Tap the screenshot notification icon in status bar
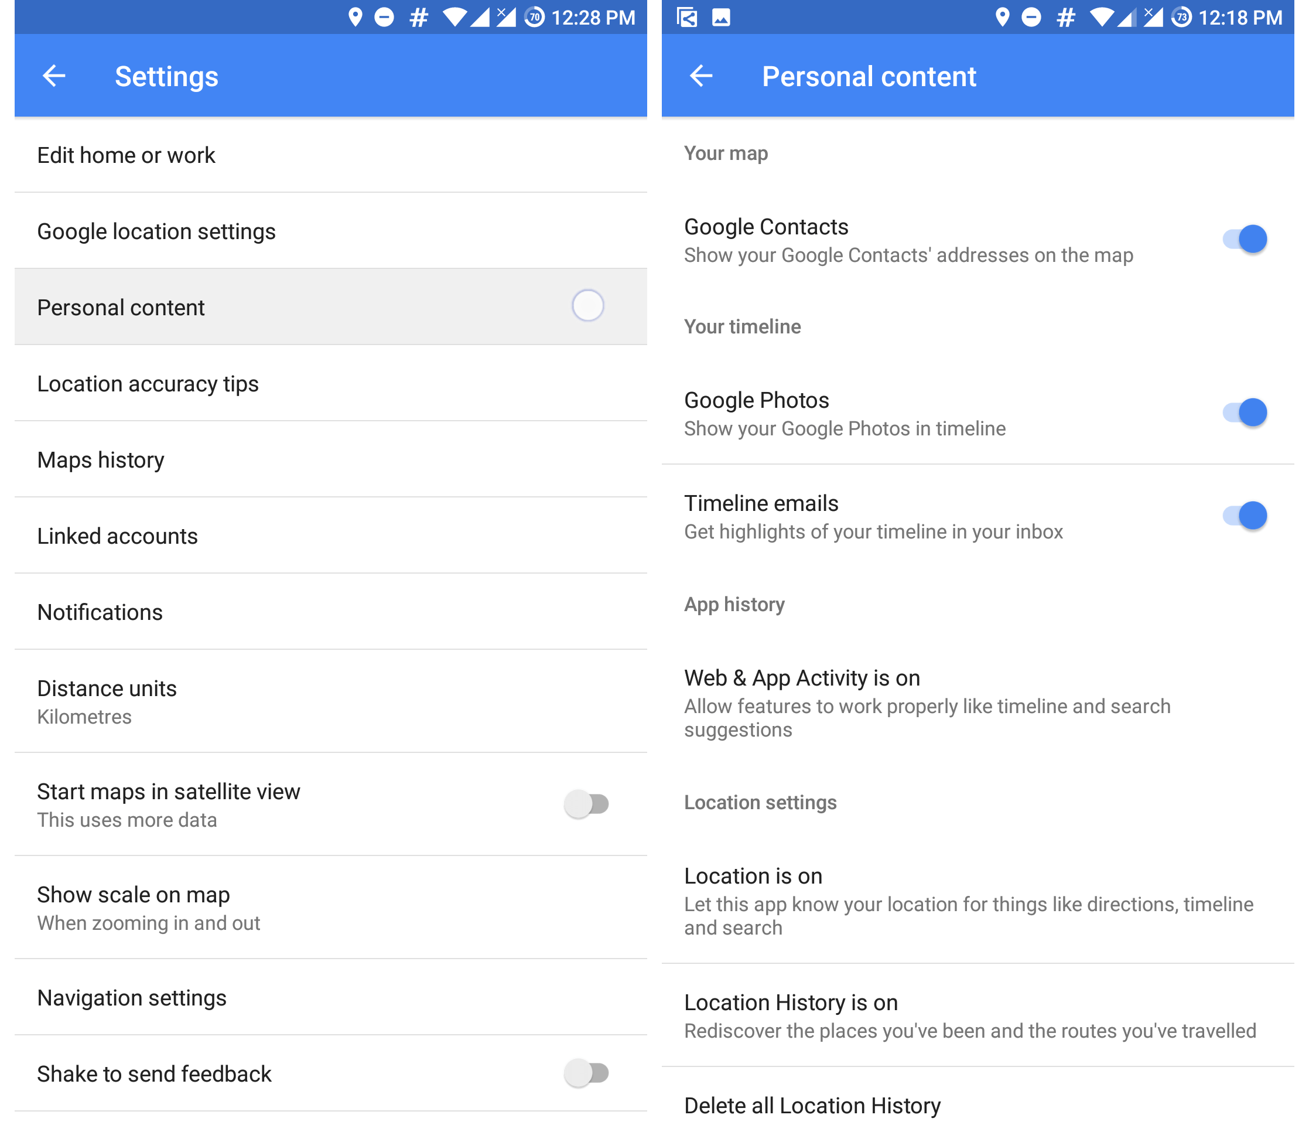Screen dimensions: 1309x1125 687,17
